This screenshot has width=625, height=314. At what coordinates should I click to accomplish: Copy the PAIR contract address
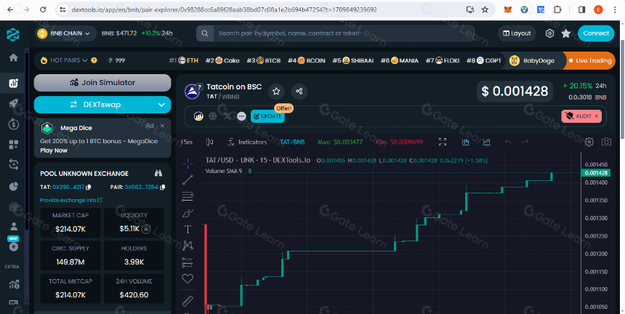162,187
